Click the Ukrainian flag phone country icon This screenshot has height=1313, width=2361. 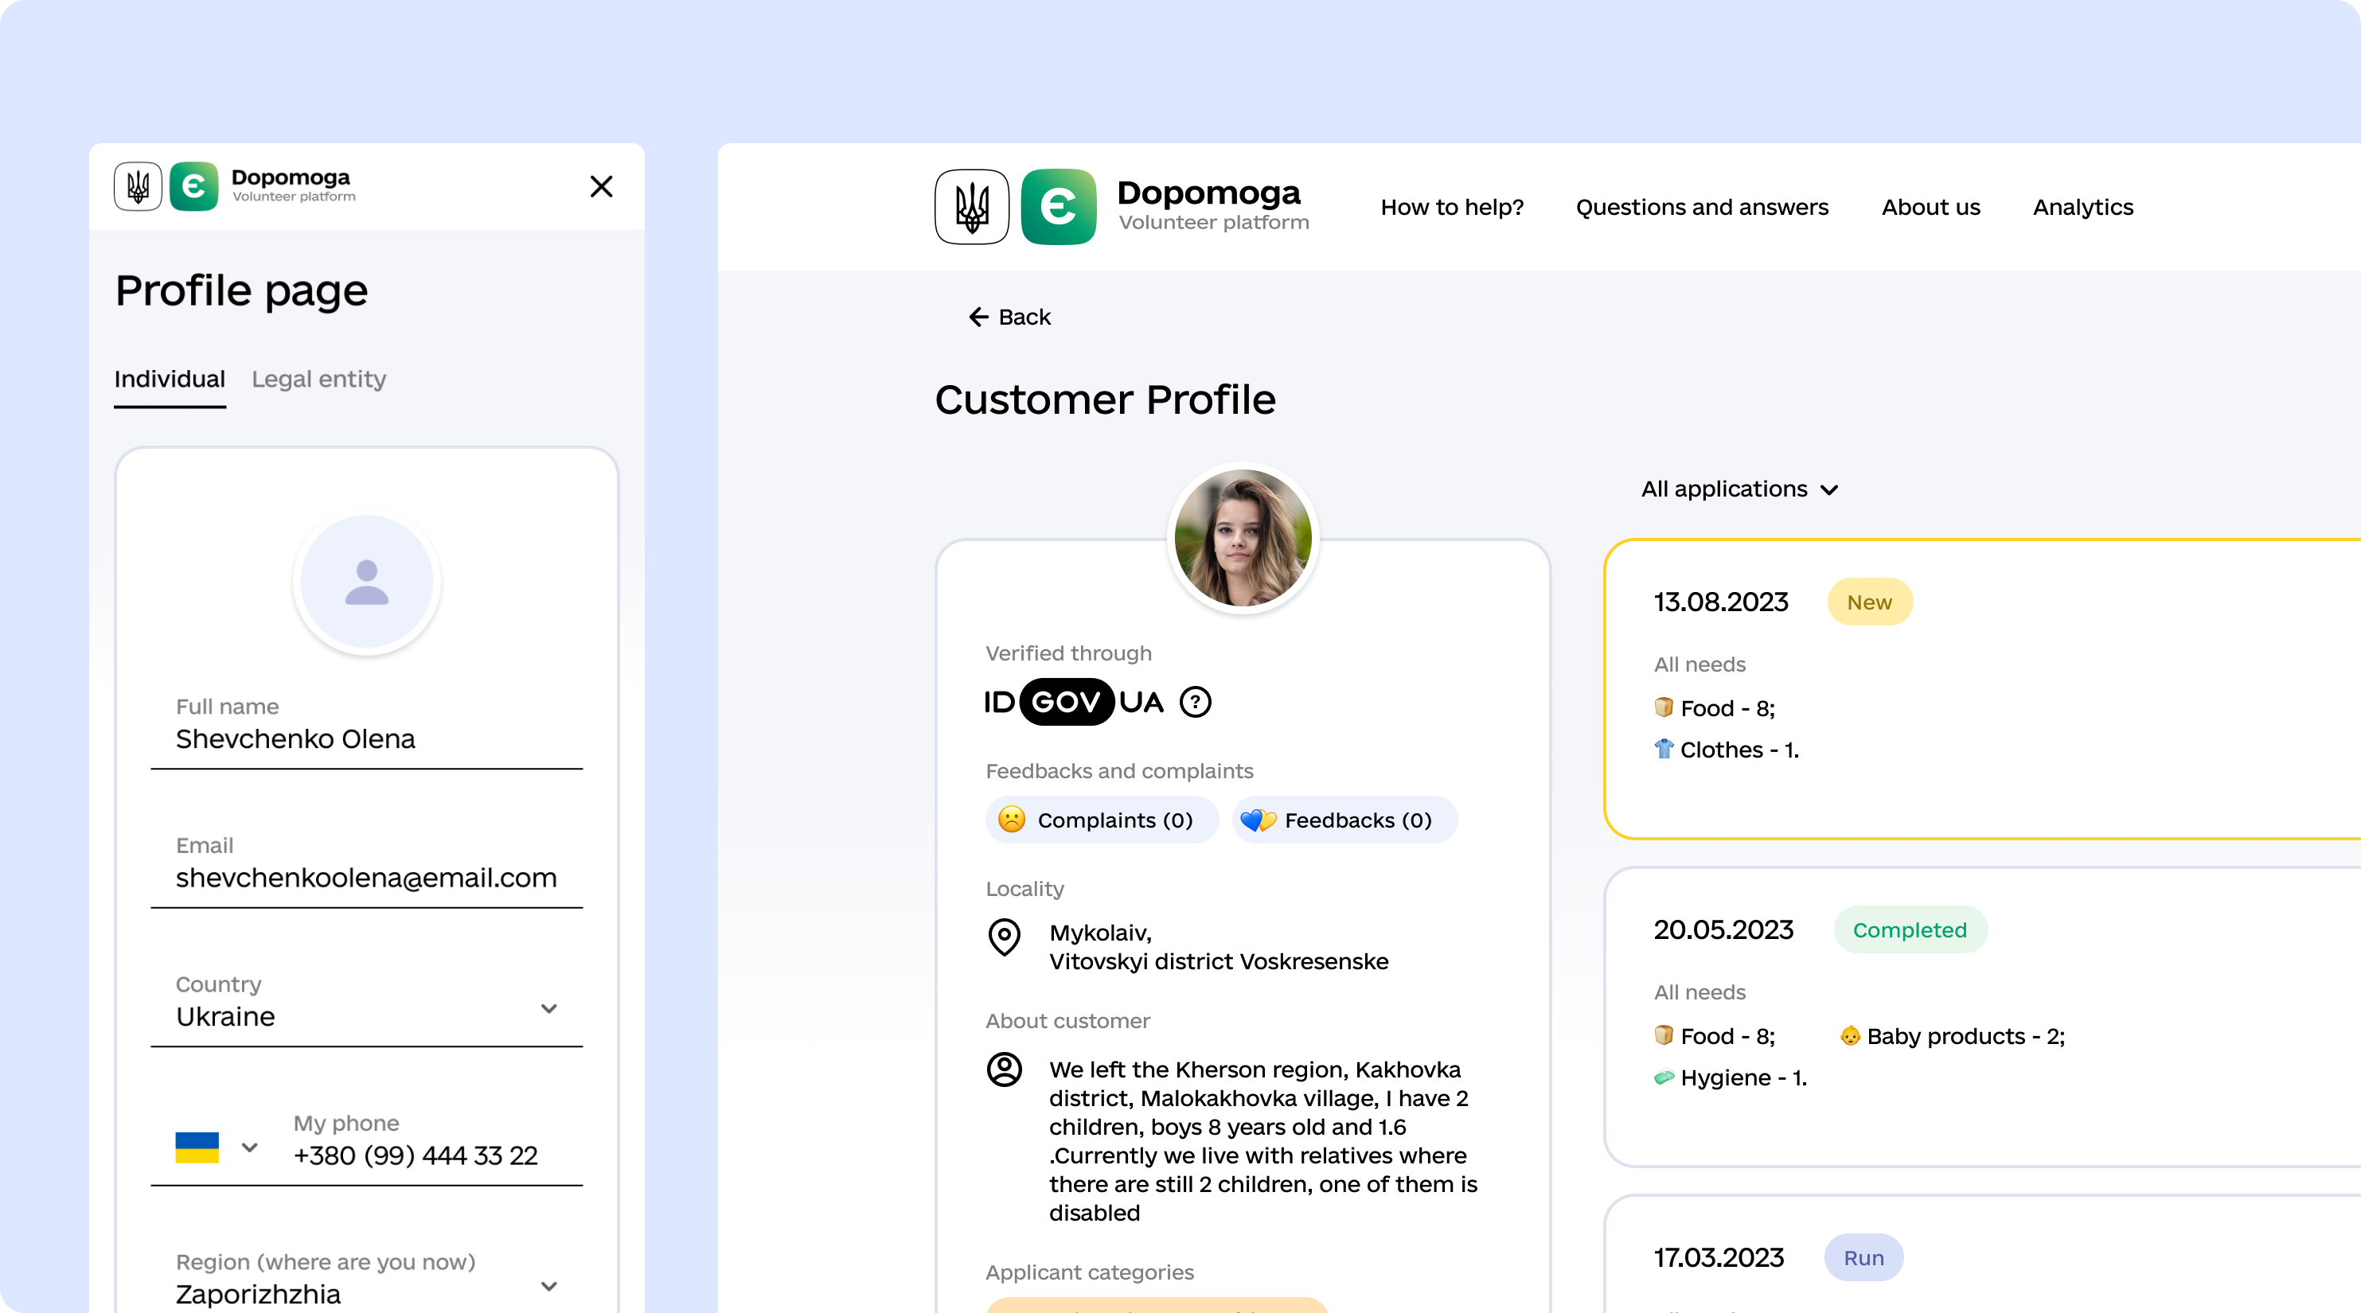tap(197, 1147)
